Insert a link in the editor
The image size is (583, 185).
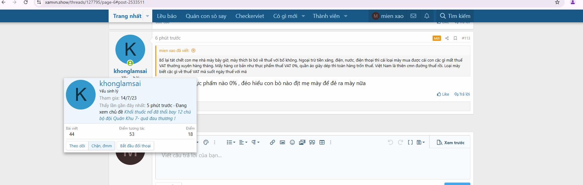click(272, 142)
